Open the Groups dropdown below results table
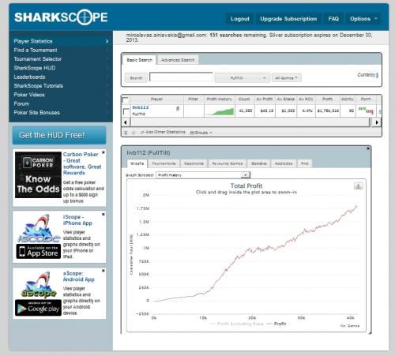This screenshot has width=395, height=356. [x=201, y=133]
